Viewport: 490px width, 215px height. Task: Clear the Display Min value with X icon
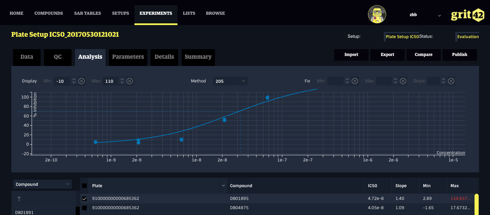click(x=81, y=81)
